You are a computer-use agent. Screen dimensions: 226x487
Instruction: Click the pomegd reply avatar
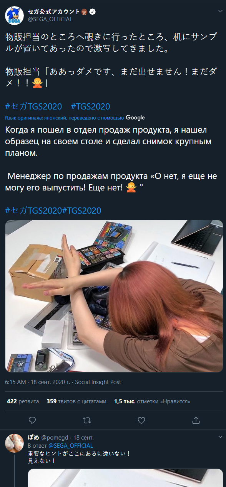15,443
